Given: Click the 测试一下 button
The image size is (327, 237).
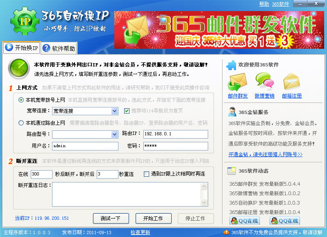Looking at the screenshot, I should click(x=111, y=219).
